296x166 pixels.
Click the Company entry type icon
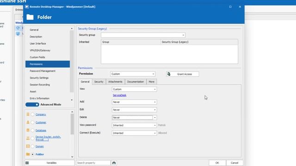tap(28, 114)
